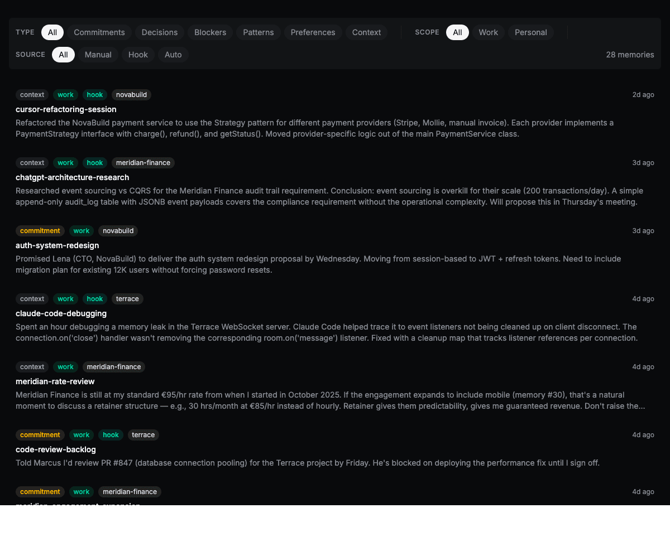Switch scope to Personal

[x=530, y=32]
